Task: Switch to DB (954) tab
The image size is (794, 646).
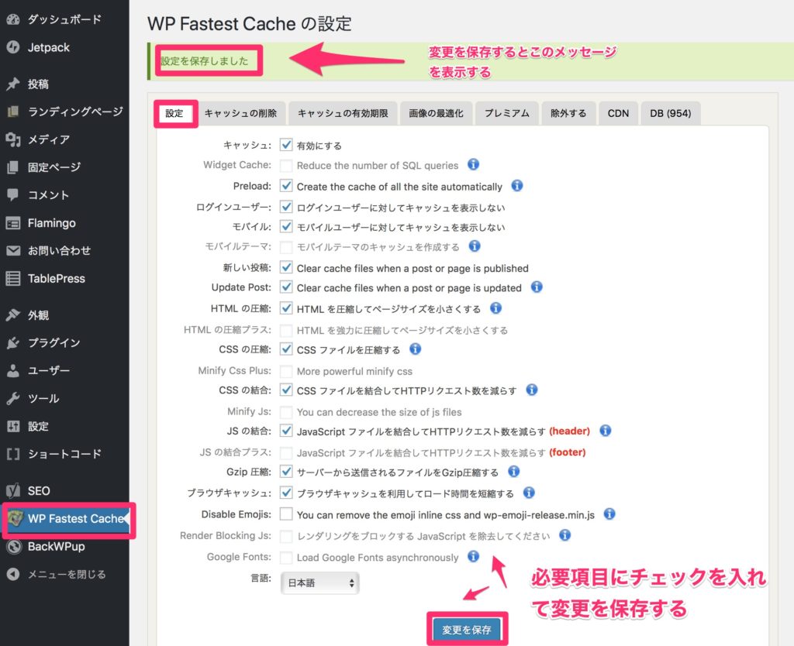Action: (671, 113)
